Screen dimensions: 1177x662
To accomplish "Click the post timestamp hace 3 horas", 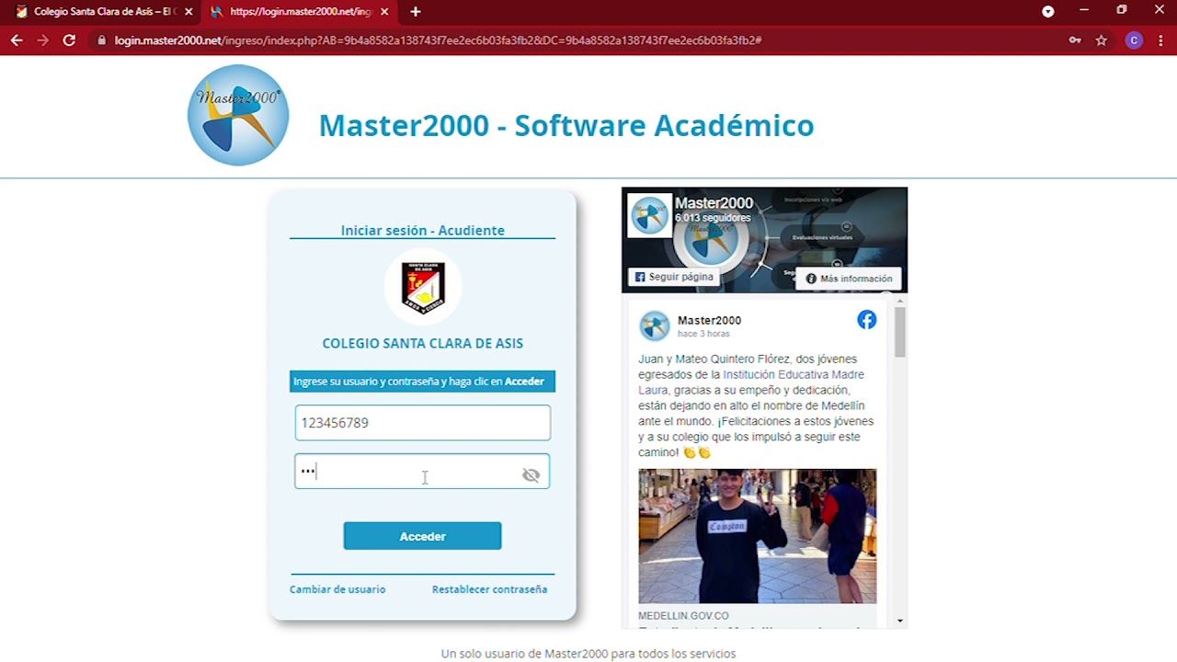I will pyautogui.click(x=703, y=334).
